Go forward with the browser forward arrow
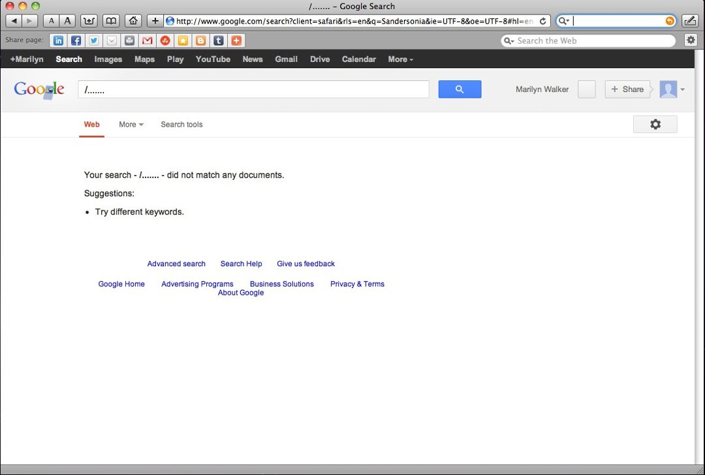Image resolution: width=705 pixels, height=475 pixels. tap(29, 21)
